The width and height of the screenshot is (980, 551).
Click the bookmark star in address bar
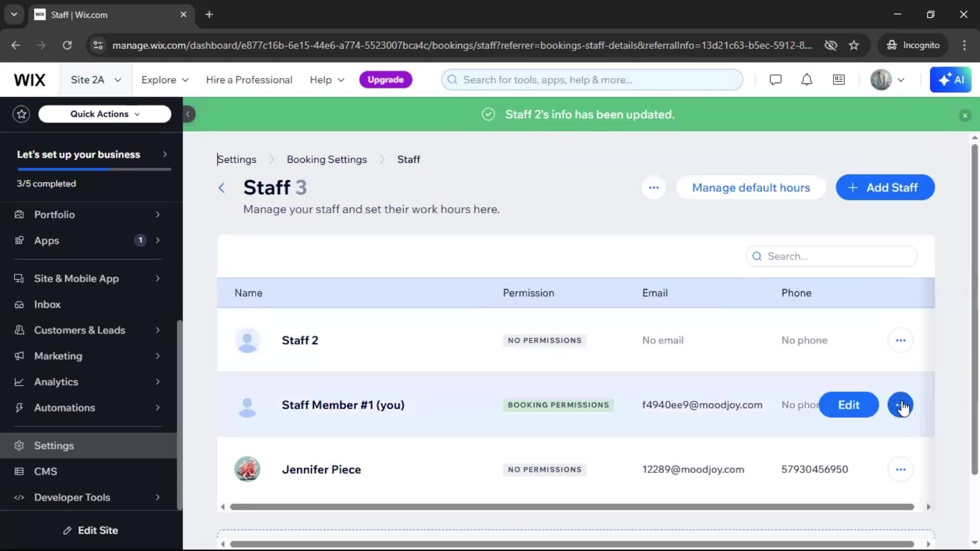pyautogui.click(x=854, y=45)
